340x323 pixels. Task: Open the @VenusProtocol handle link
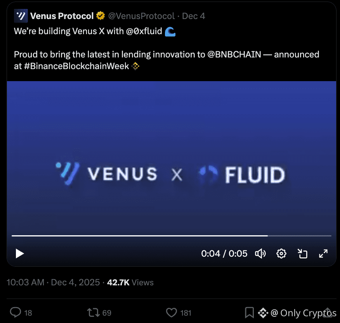tap(141, 16)
